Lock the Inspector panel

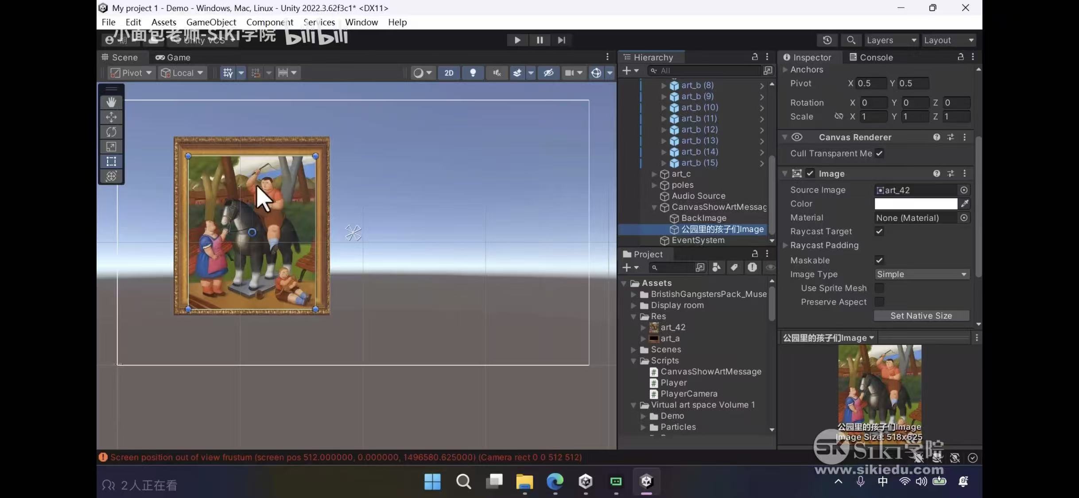point(960,57)
